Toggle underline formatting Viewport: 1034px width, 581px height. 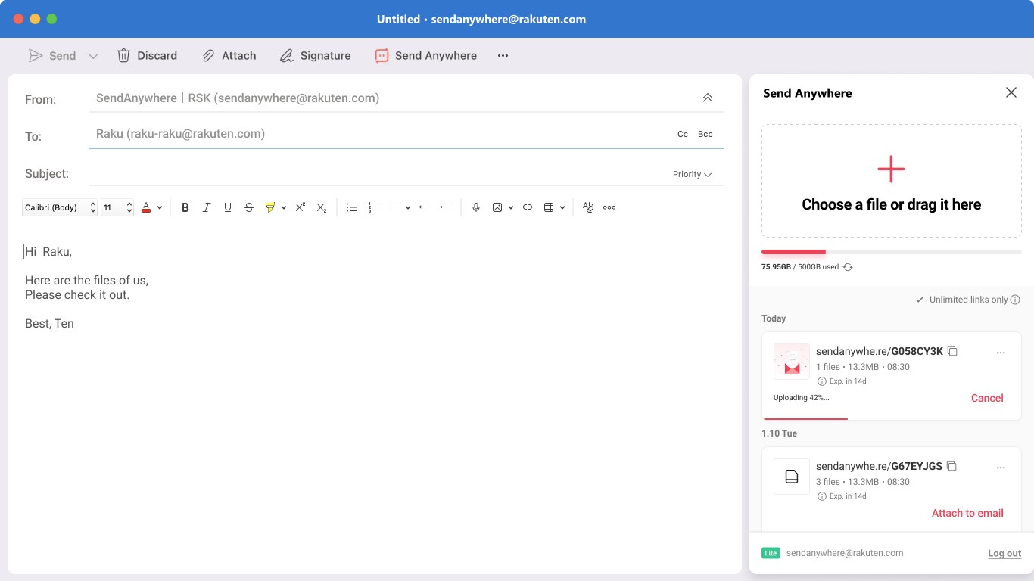click(228, 207)
